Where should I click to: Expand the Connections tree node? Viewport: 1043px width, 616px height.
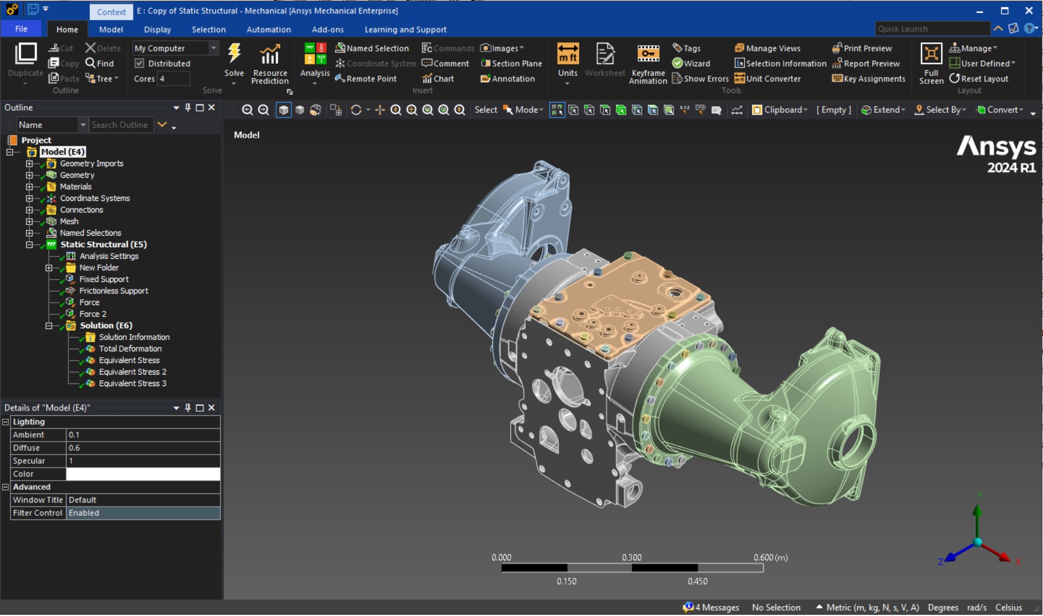click(29, 210)
